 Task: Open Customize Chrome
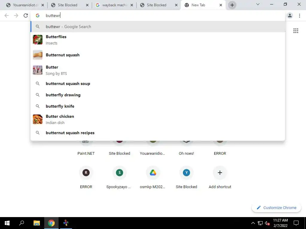coord(276,208)
